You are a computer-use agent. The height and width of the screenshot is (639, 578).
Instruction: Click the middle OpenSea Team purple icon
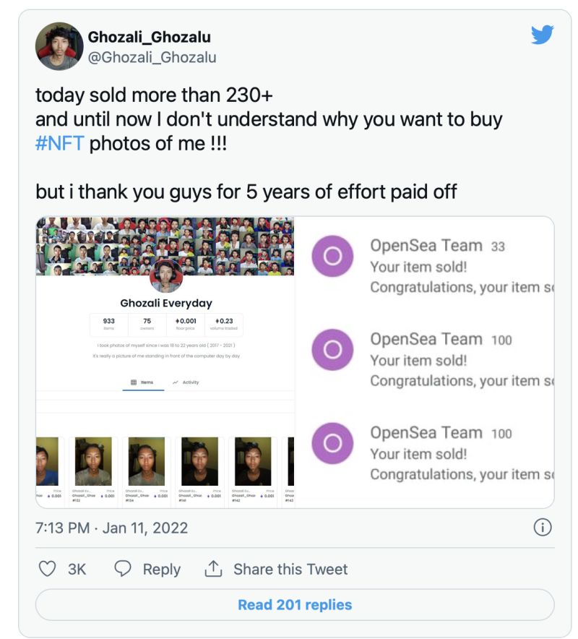[x=332, y=350]
